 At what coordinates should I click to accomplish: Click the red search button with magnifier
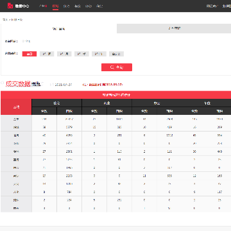[117, 67]
